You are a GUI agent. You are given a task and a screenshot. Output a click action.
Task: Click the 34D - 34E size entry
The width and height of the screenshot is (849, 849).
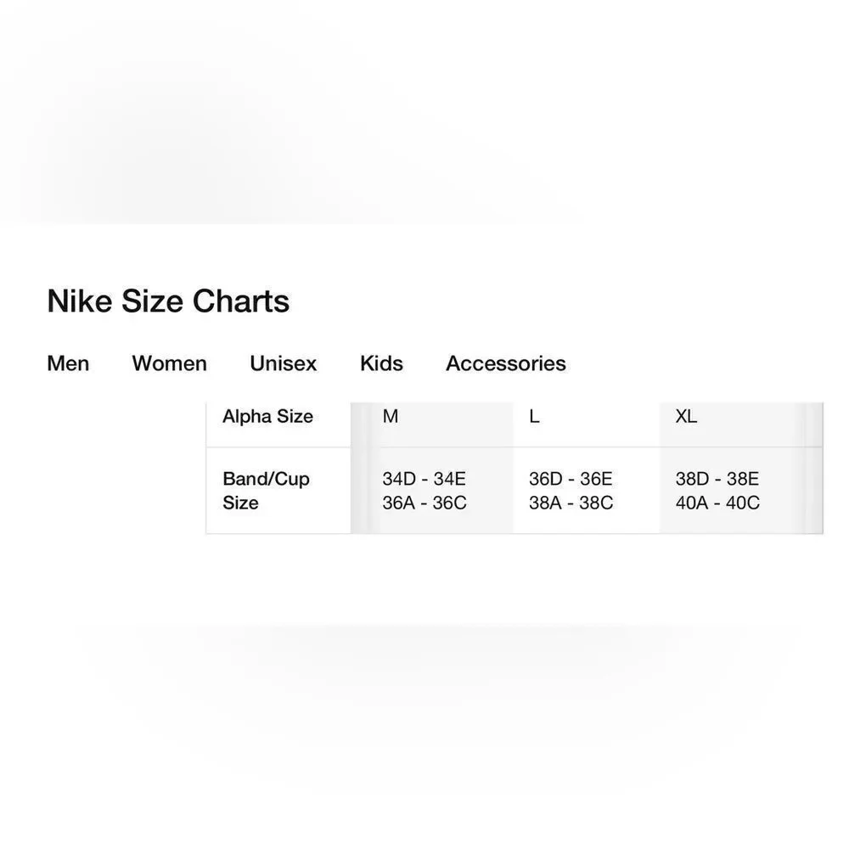424,479
